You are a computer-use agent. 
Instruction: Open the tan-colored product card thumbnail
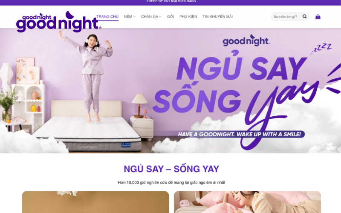(95, 202)
